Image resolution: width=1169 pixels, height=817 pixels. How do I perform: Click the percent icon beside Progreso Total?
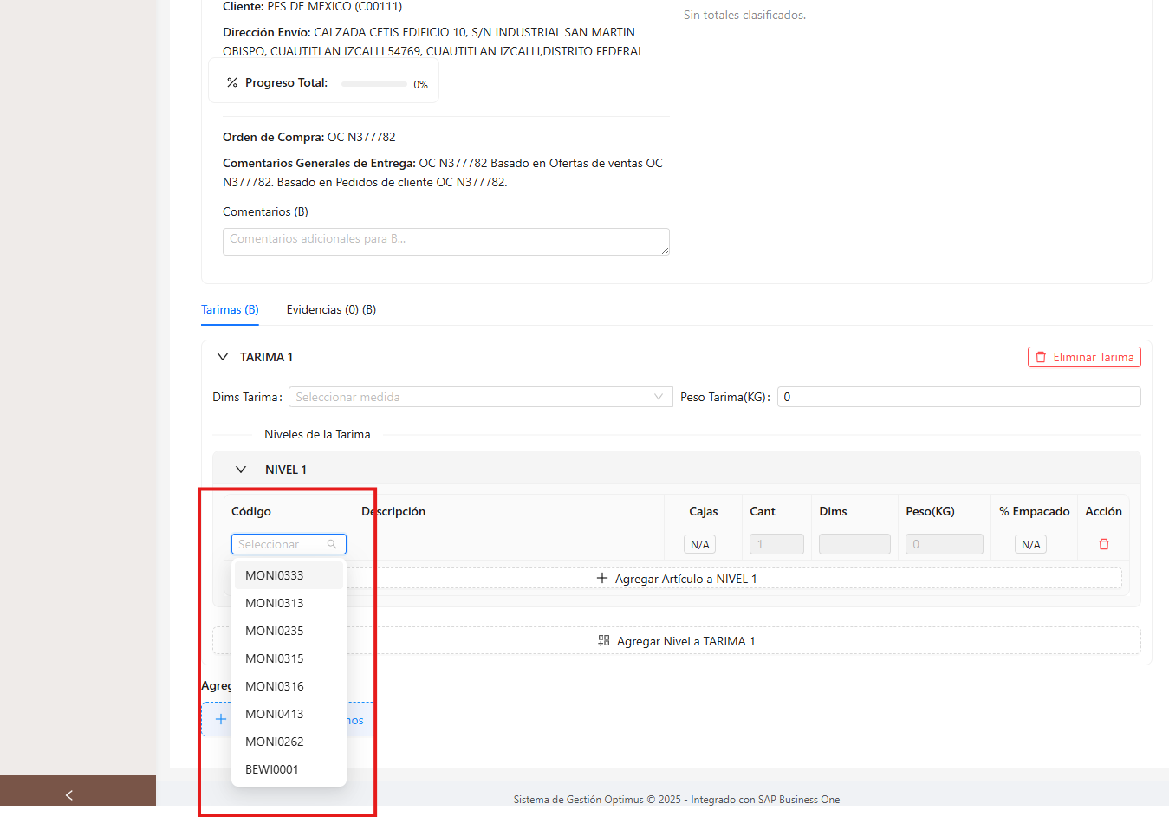232,83
